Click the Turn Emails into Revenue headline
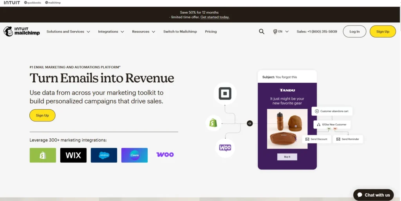 [102, 78]
